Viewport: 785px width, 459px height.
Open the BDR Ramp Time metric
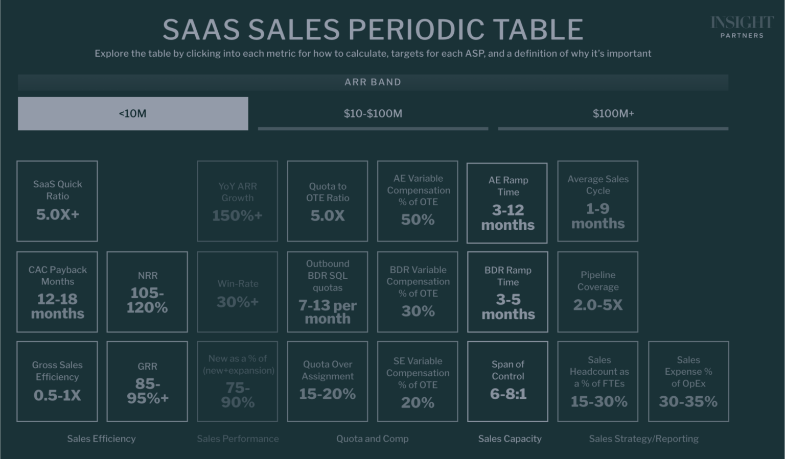pos(507,292)
